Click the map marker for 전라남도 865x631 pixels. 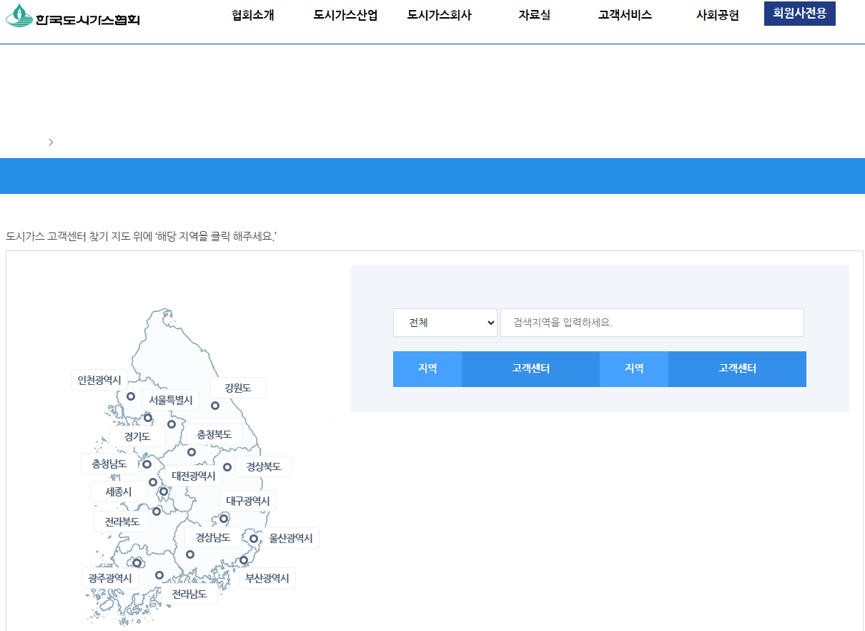tap(159, 575)
